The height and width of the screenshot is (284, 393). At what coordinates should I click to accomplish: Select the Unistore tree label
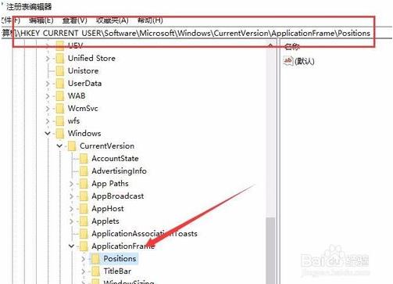(x=84, y=71)
